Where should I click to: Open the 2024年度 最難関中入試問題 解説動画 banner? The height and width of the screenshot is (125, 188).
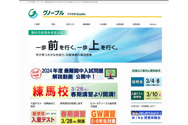(73, 73)
